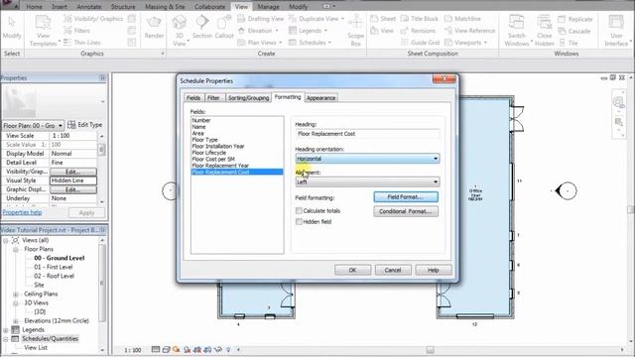Expand 3D Views tree node

[x=16, y=303]
